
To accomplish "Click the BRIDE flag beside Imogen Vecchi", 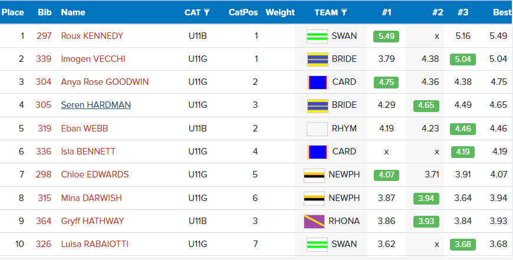I will click(x=318, y=60).
